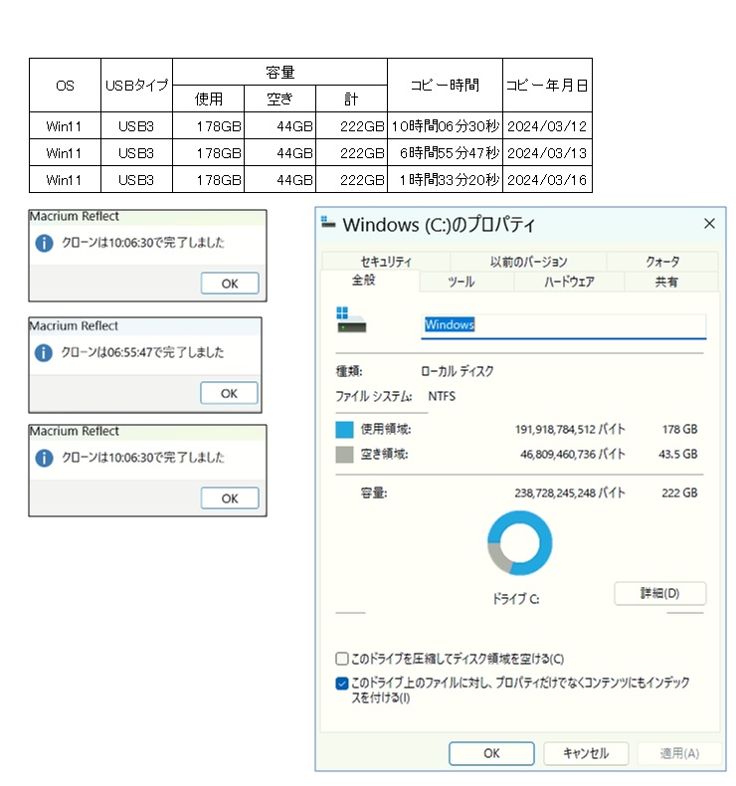
Task: Click the 191,918,784,512 バイト value
Action: pyautogui.click(x=570, y=430)
